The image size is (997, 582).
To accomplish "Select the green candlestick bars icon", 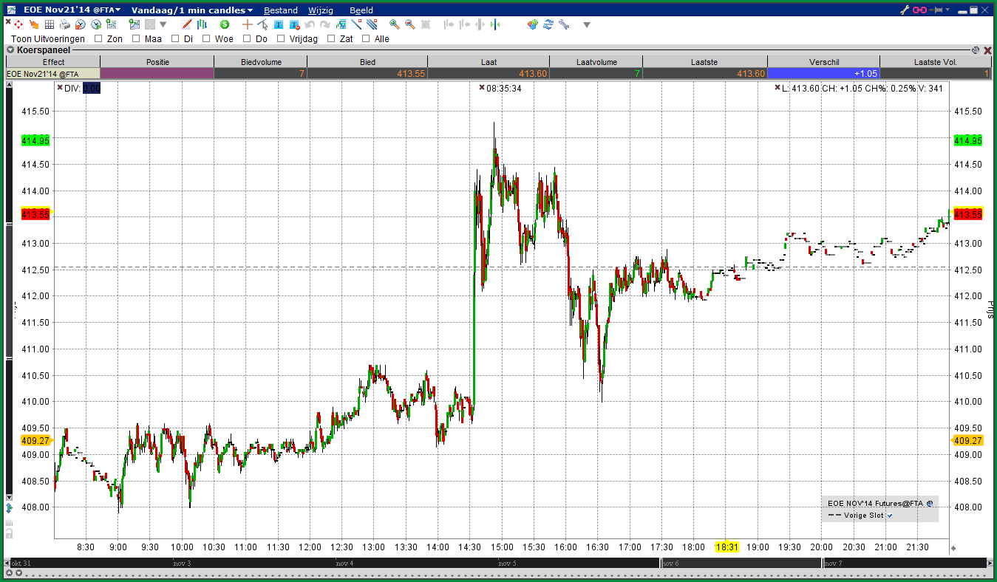I will click(x=202, y=24).
